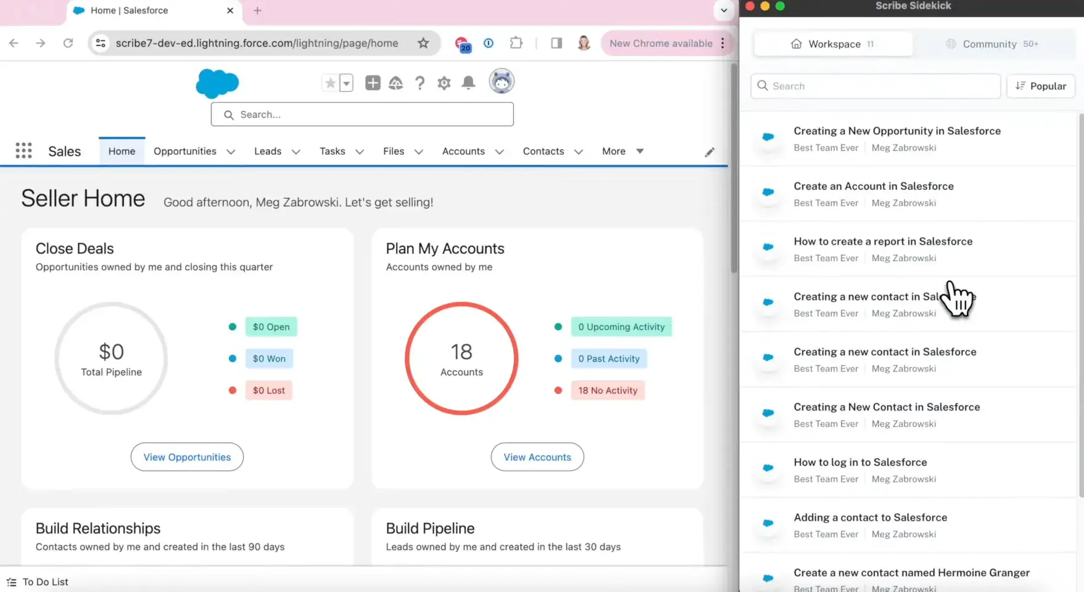Open the Salesforce Setup gear icon
This screenshot has height=592, width=1084.
pyautogui.click(x=444, y=82)
